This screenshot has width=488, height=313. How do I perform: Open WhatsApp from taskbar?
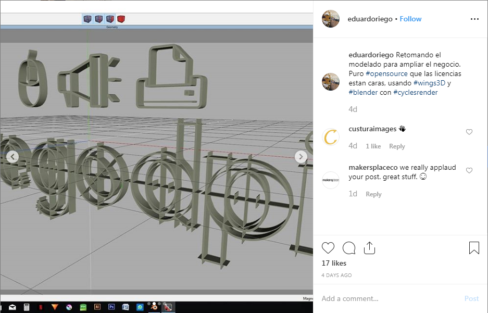140,307
